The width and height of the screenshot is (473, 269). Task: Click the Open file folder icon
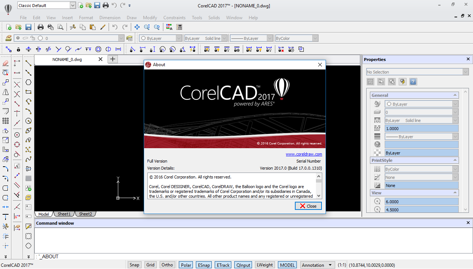pyautogui.click(x=18, y=27)
